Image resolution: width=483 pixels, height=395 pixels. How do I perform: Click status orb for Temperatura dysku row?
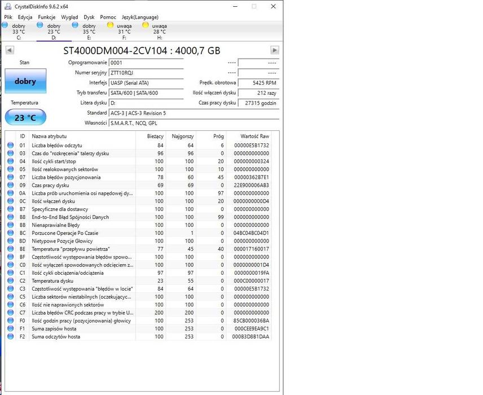coord(11,280)
